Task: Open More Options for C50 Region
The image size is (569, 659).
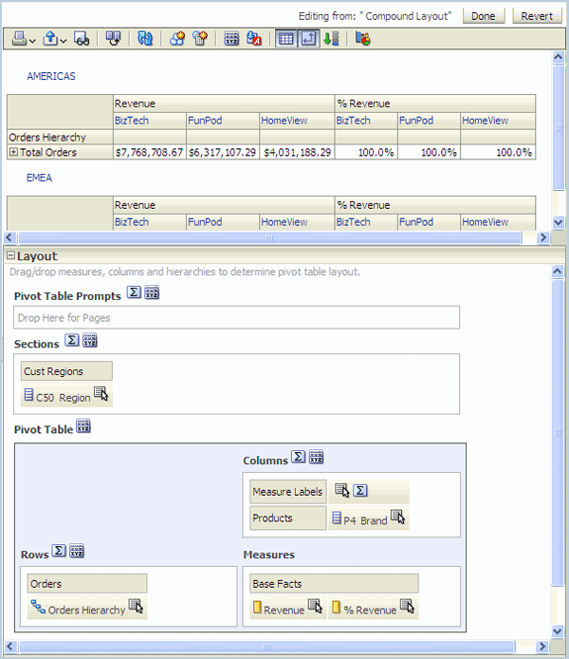Action: (x=101, y=394)
